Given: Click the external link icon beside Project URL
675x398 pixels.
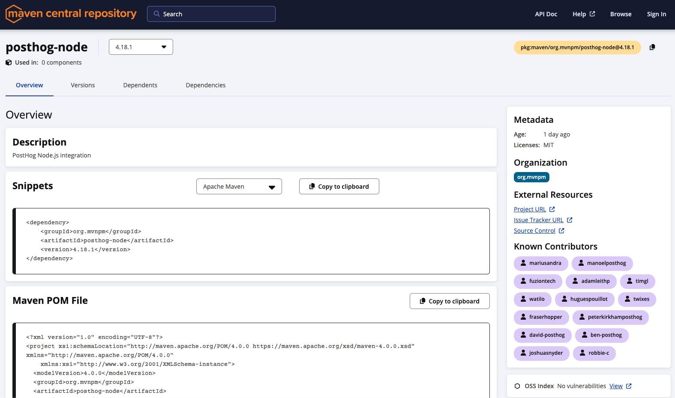Looking at the screenshot, I should pyautogui.click(x=552, y=209).
